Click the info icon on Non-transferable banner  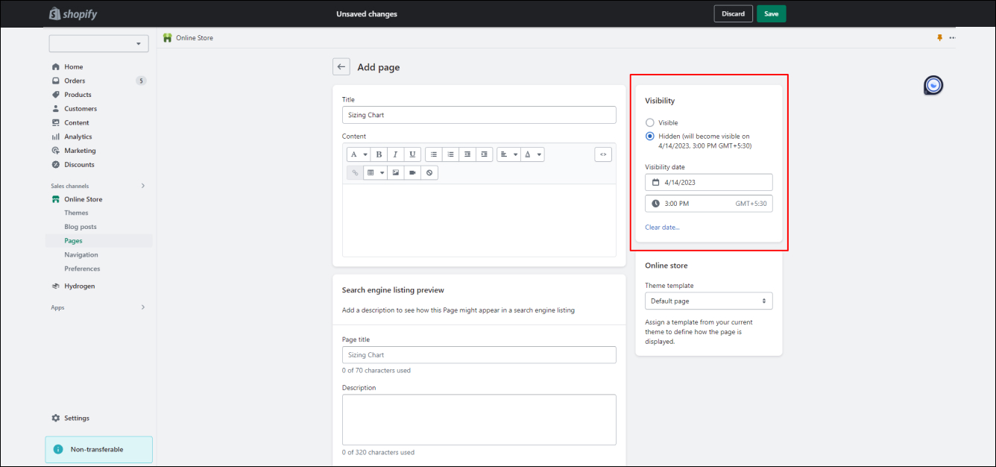pyautogui.click(x=58, y=450)
